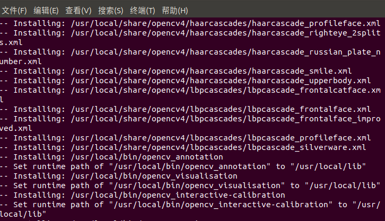Open the 终端(T) menu
The width and height of the screenshot is (385, 221).
tap(143, 11)
